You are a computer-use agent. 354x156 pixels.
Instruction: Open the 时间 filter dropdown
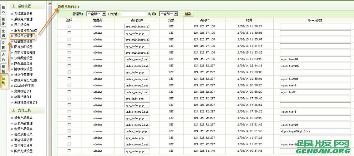(x=169, y=14)
